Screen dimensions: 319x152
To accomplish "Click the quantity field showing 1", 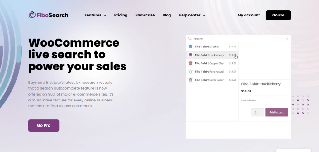I will [257, 112].
